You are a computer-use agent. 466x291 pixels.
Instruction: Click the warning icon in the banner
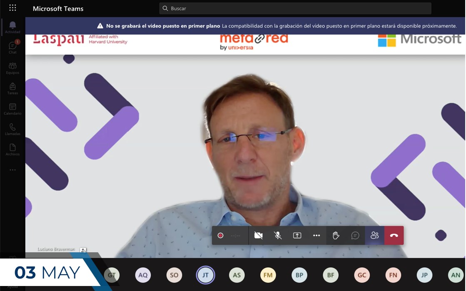(100, 26)
